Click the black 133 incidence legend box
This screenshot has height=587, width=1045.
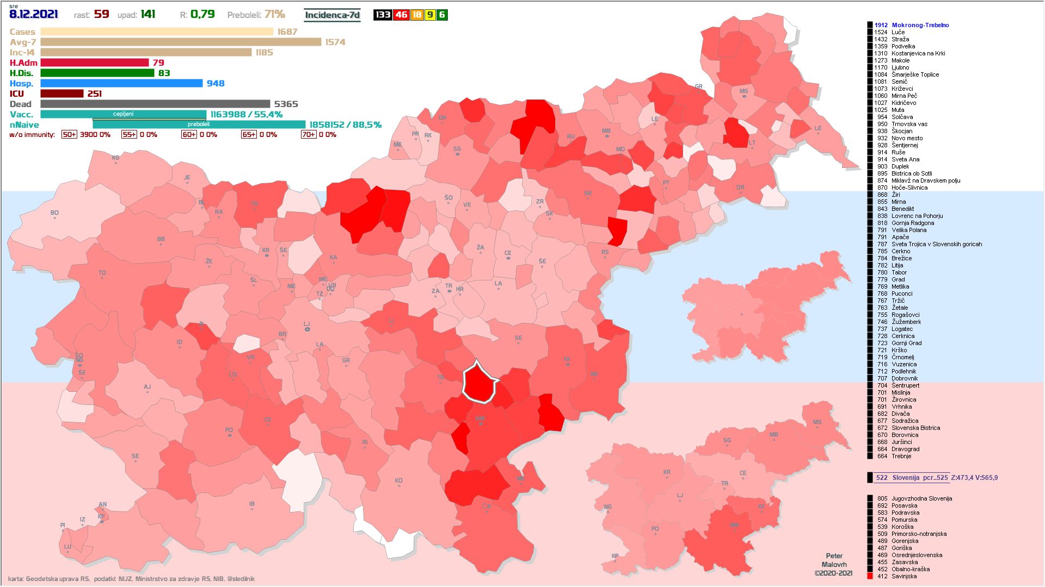point(383,15)
